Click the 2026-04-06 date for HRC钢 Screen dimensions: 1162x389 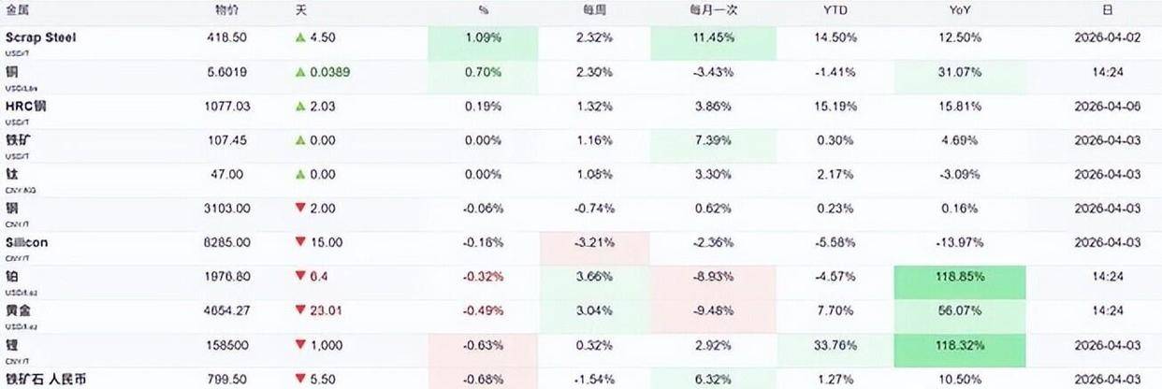(1108, 107)
